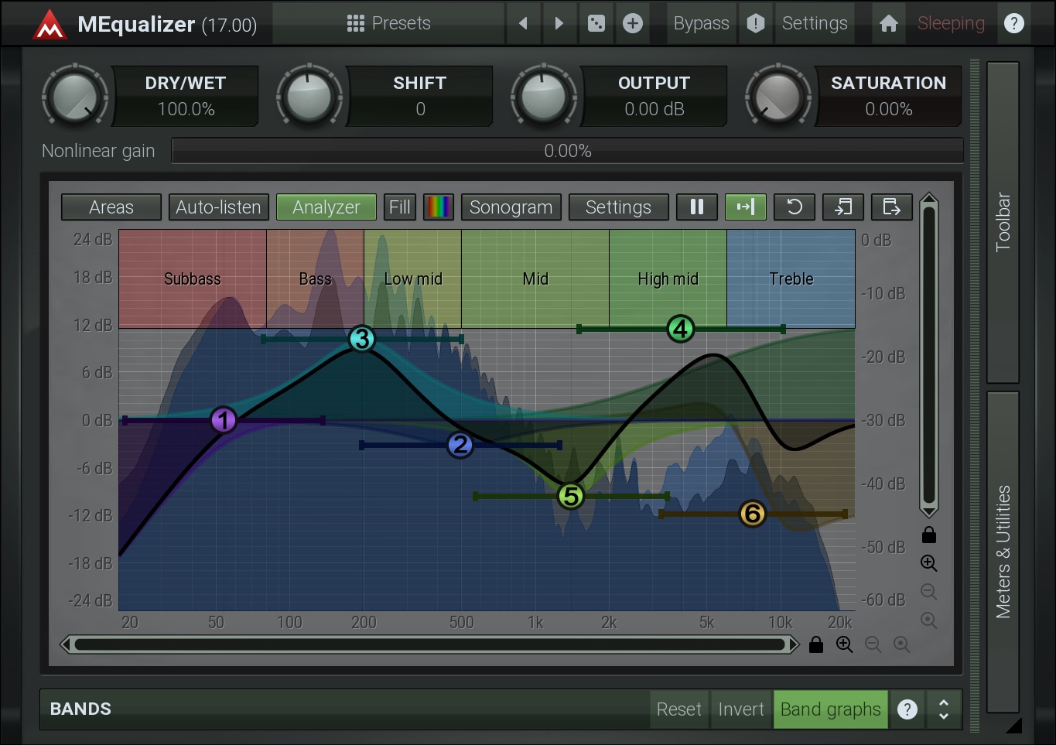Toggle the Analyzer button
The image size is (1056, 745).
(326, 207)
